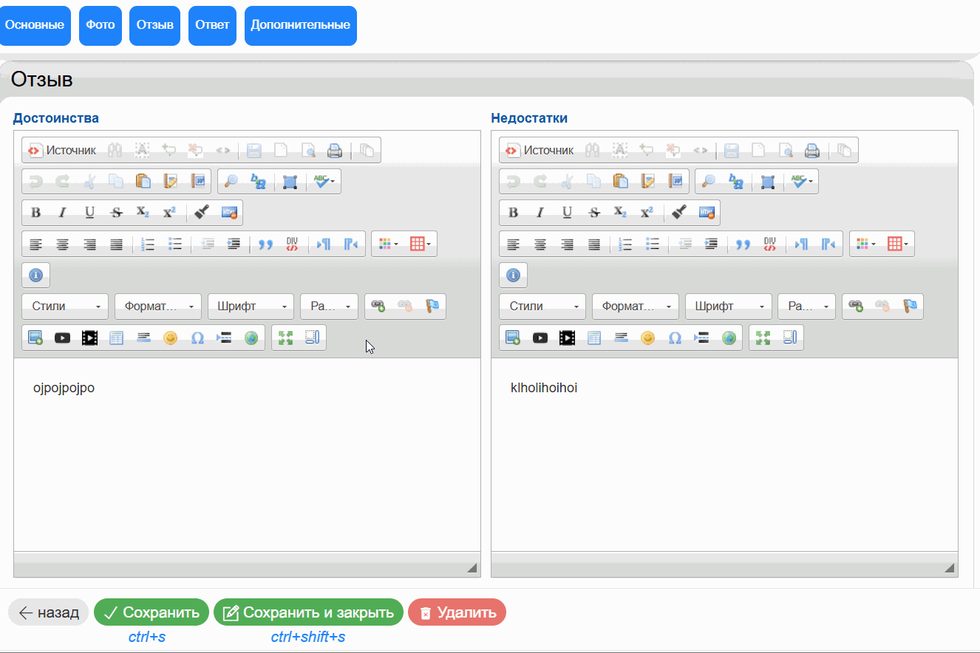This screenshot has width=980, height=653.
Task: Open Стили dropdown in Достоинства editor
Action: click(x=65, y=307)
